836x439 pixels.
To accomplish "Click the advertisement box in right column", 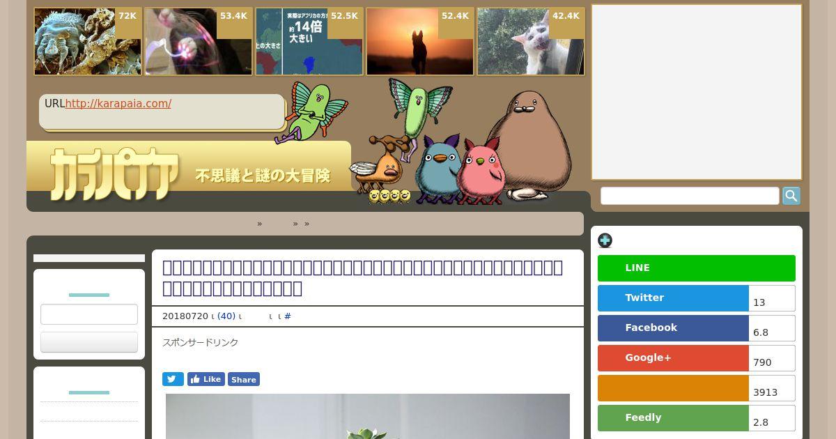I will [x=697, y=92].
